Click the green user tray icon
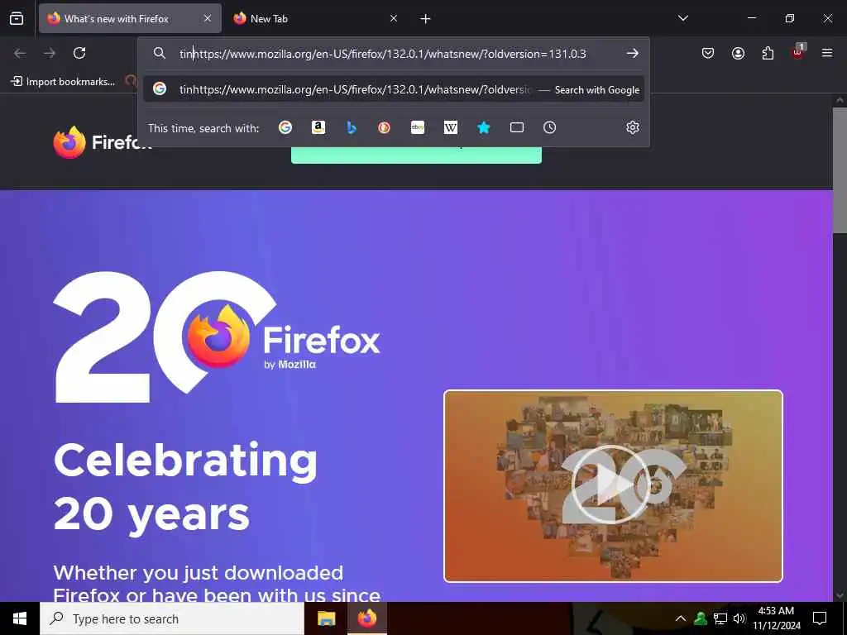 pyautogui.click(x=701, y=618)
